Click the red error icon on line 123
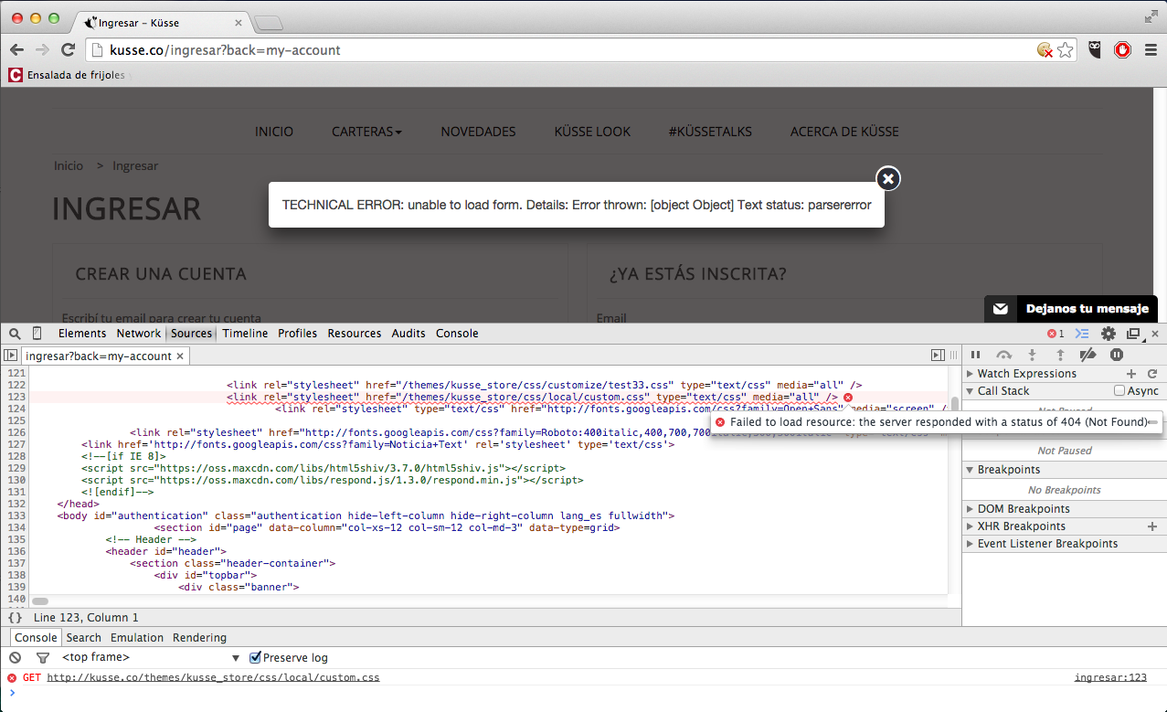Screen dimensions: 1167x712 [x=848, y=398]
